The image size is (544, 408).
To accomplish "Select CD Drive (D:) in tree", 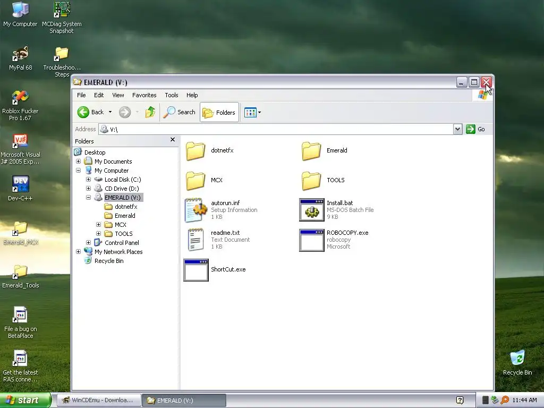I will click(122, 189).
